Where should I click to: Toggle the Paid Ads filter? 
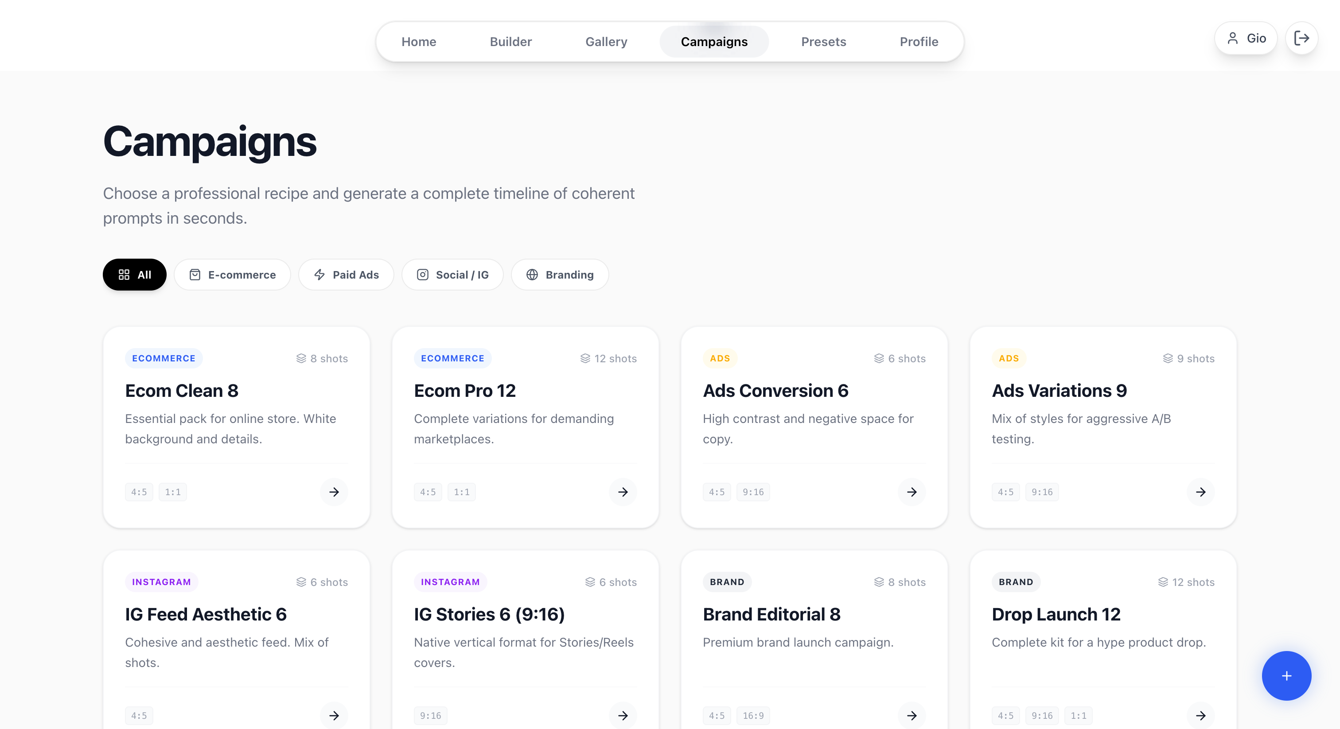[x=346, y=275]
